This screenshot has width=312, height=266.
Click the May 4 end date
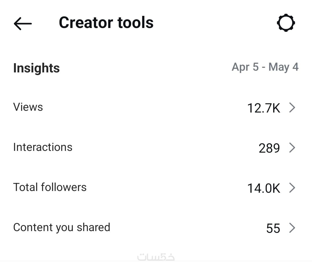[283, 67]
